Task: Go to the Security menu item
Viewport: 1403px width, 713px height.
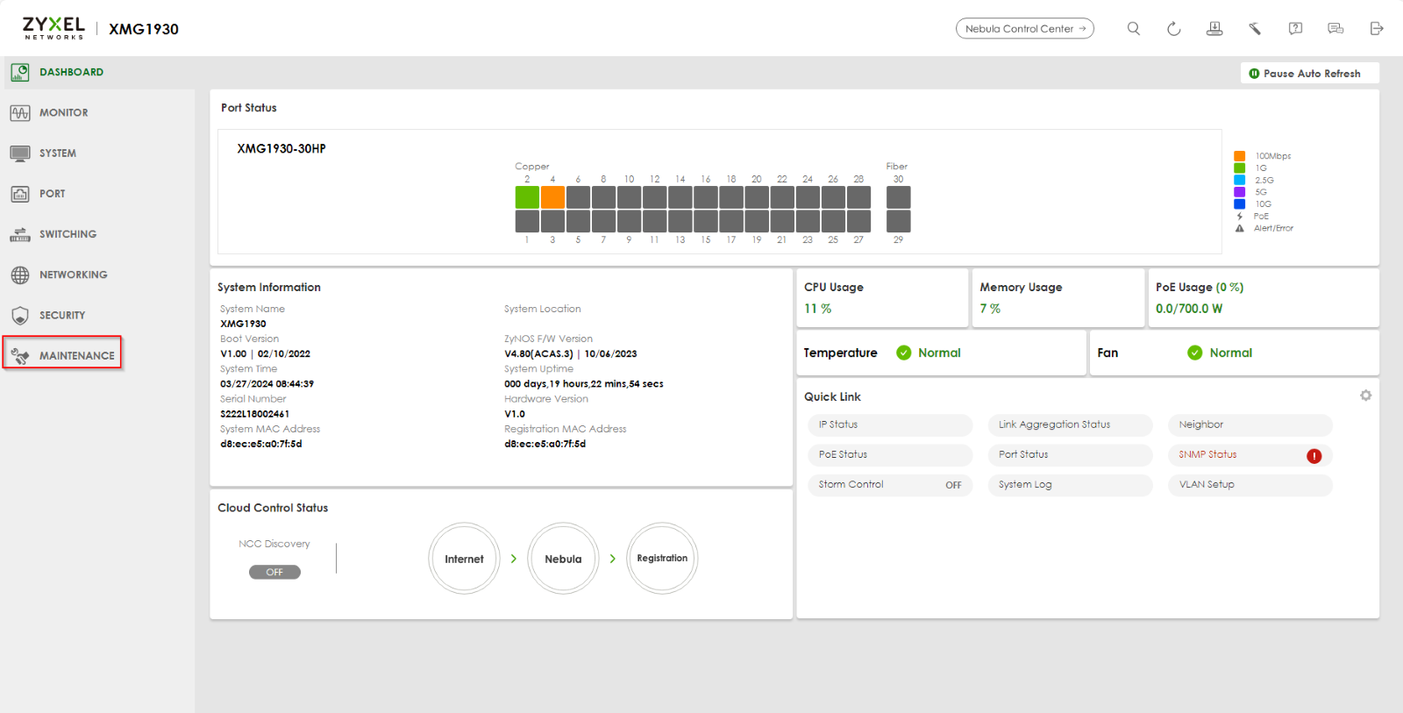Action: [61, 315]
